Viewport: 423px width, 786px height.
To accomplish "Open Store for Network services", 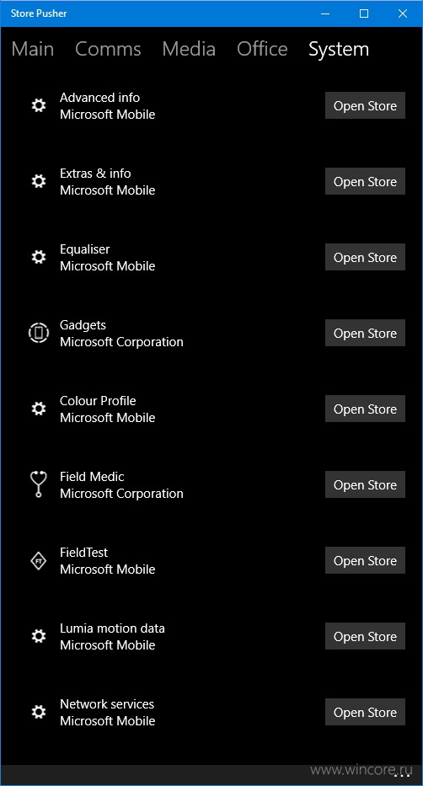I will point(365,712).
